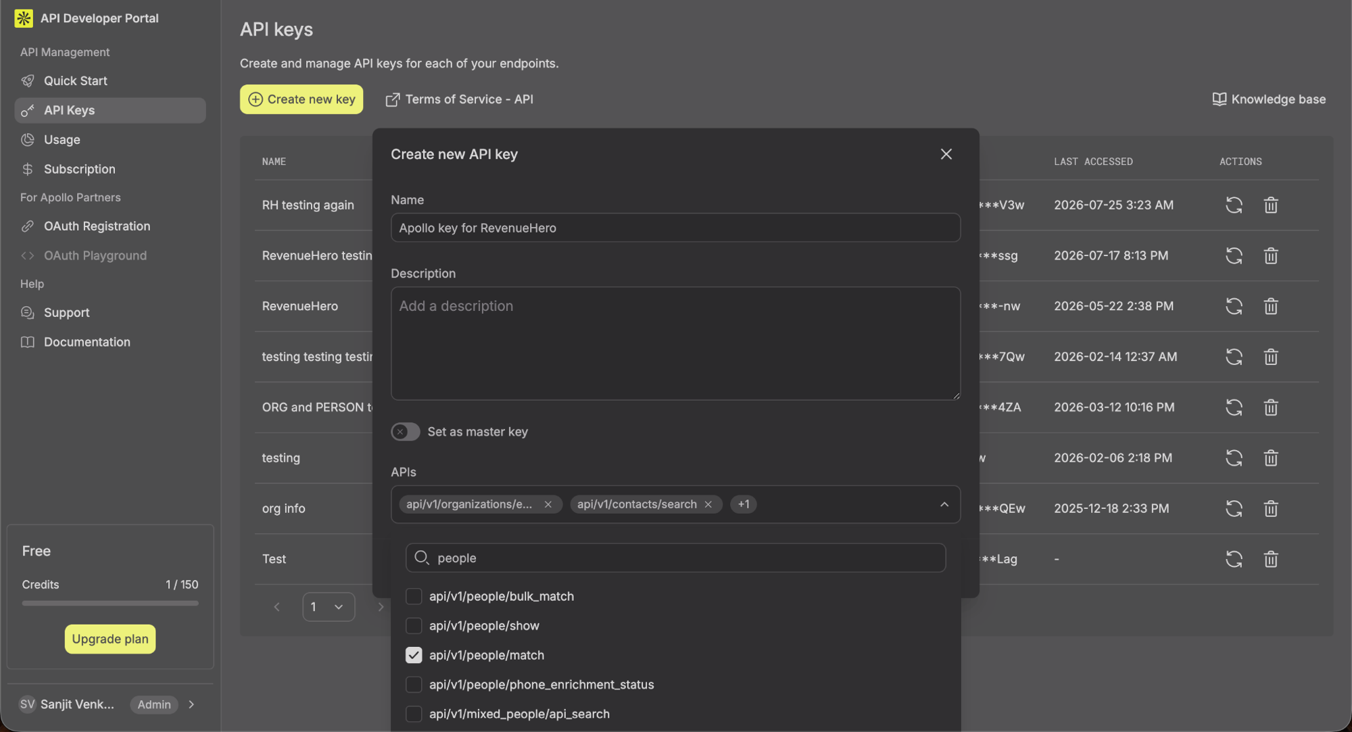Click the ACTIONS column header
The image size is (1352, 732).
(1240, 162)
